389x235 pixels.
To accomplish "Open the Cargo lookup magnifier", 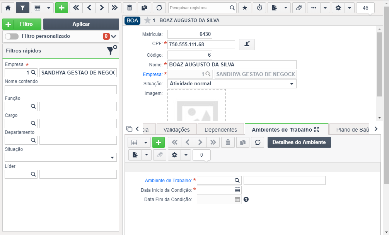I will [33, 123].
